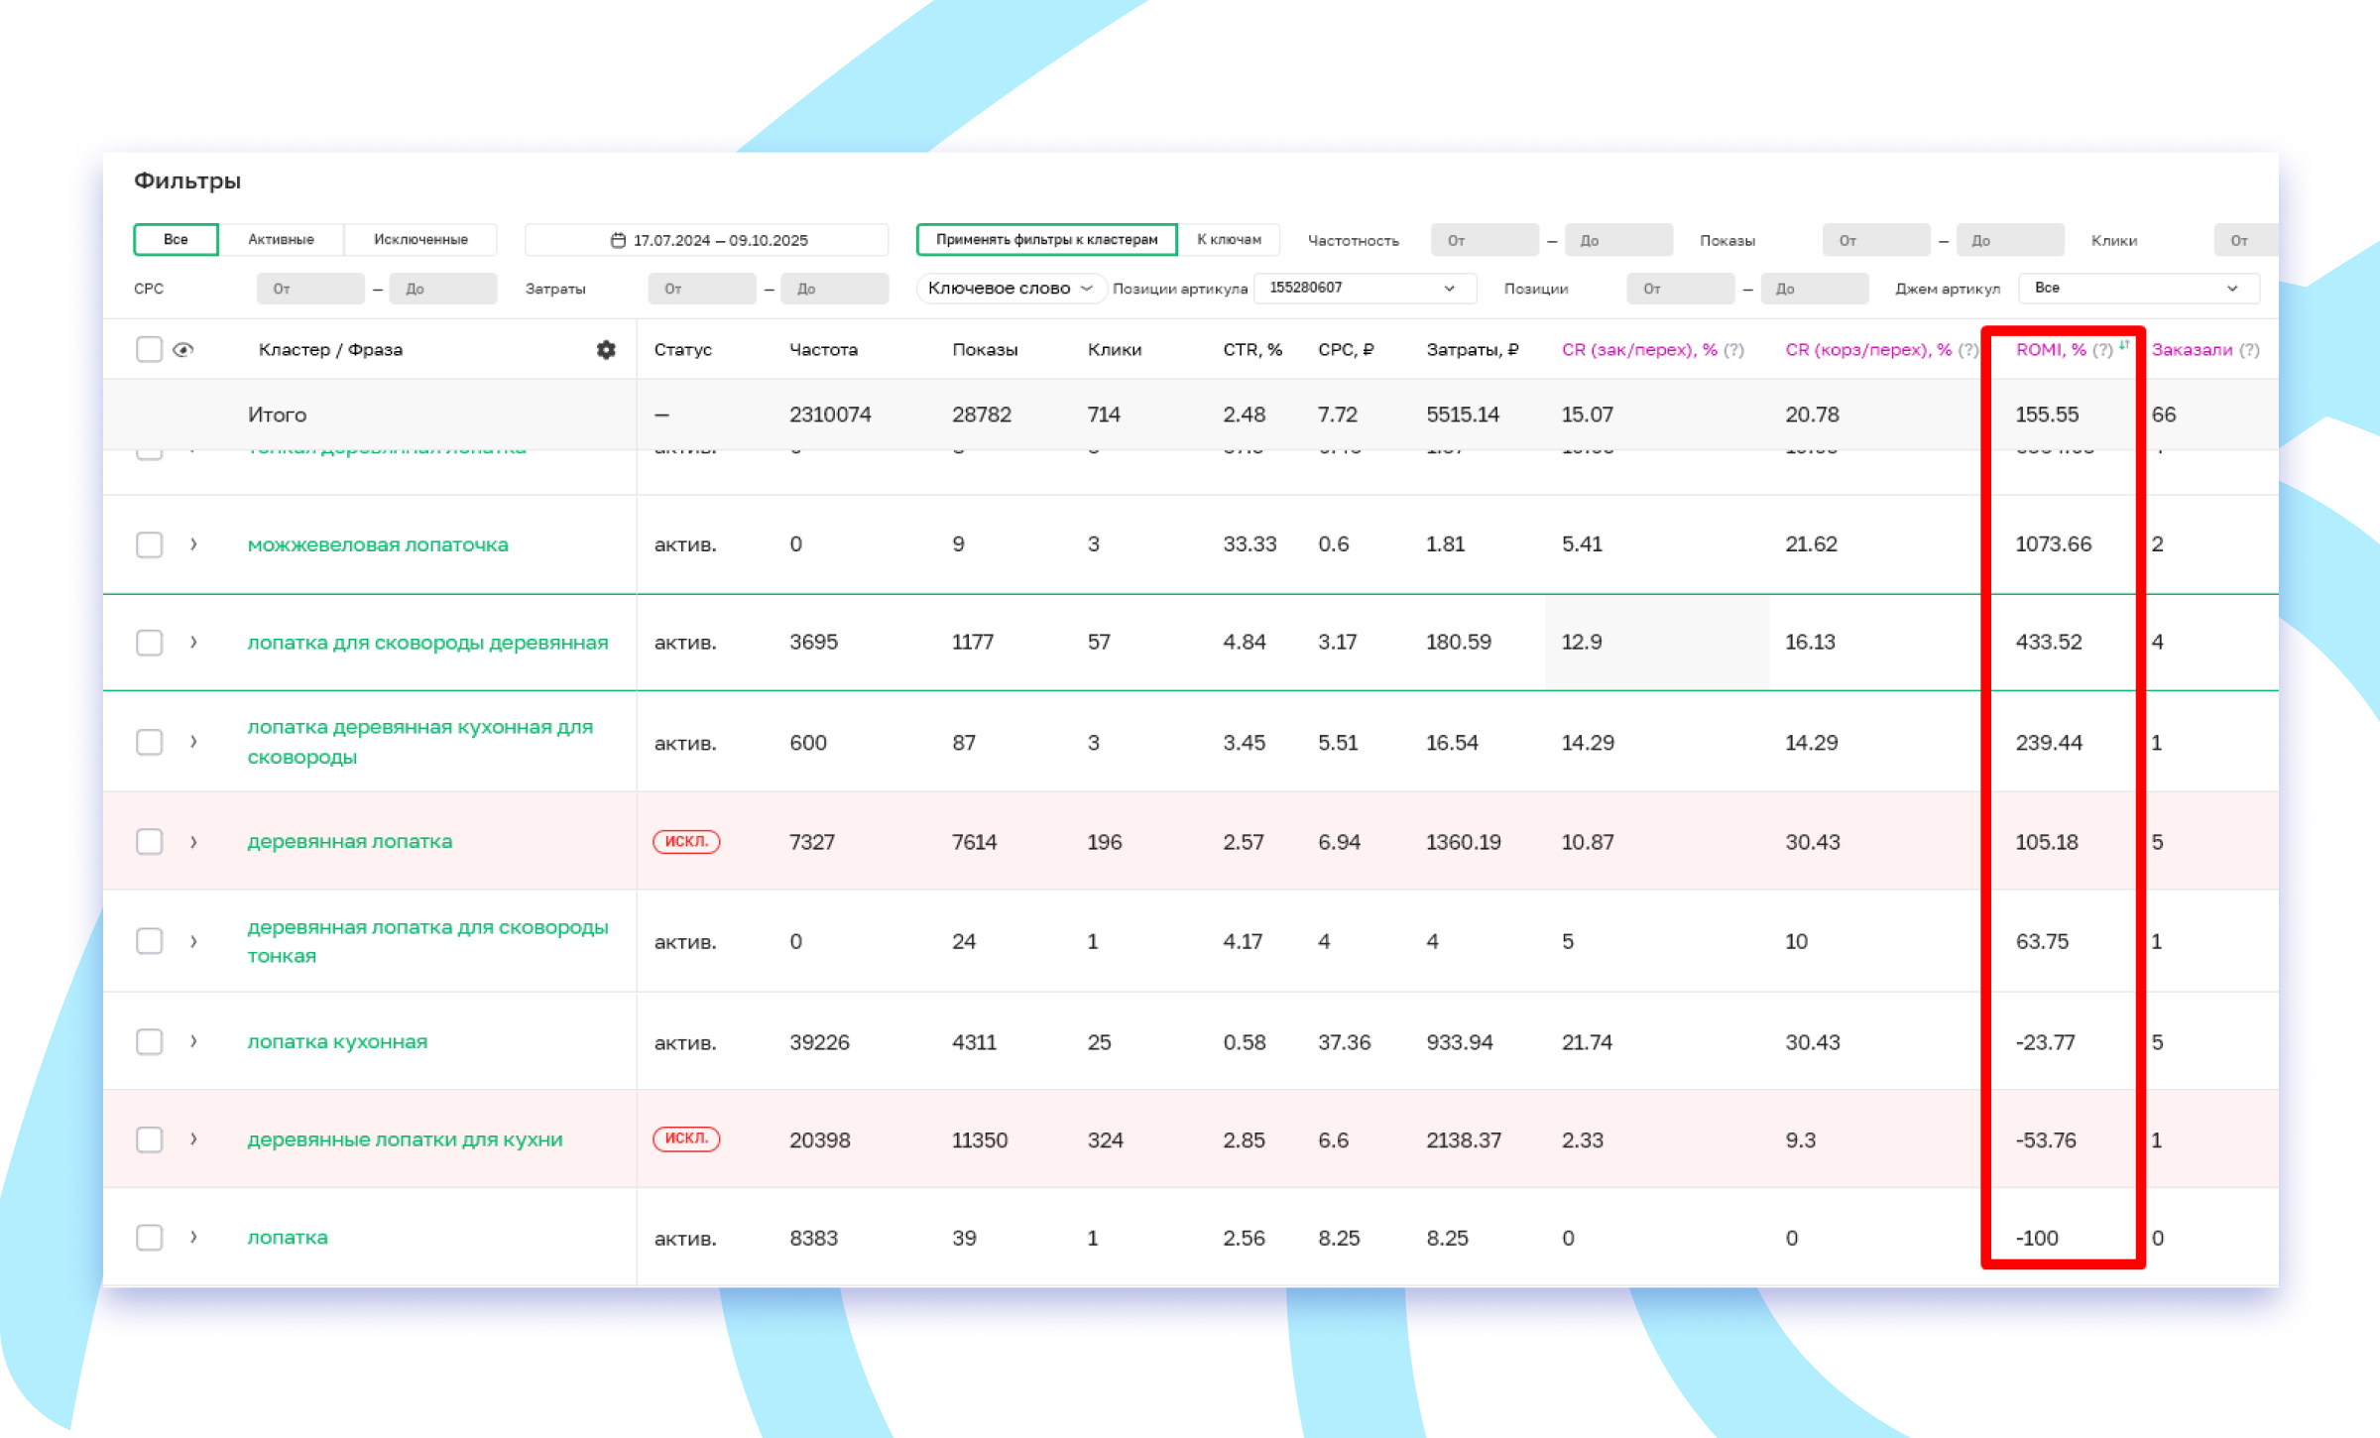Open лопатка для сковороды деревянная link
The width and height of the screenshot is (2380, 1438).
pyautogui.click(x=427, y=643)
